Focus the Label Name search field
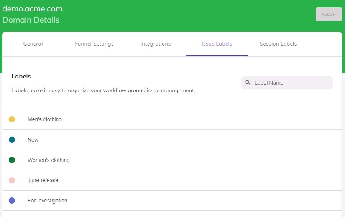 tap(287, 83)
